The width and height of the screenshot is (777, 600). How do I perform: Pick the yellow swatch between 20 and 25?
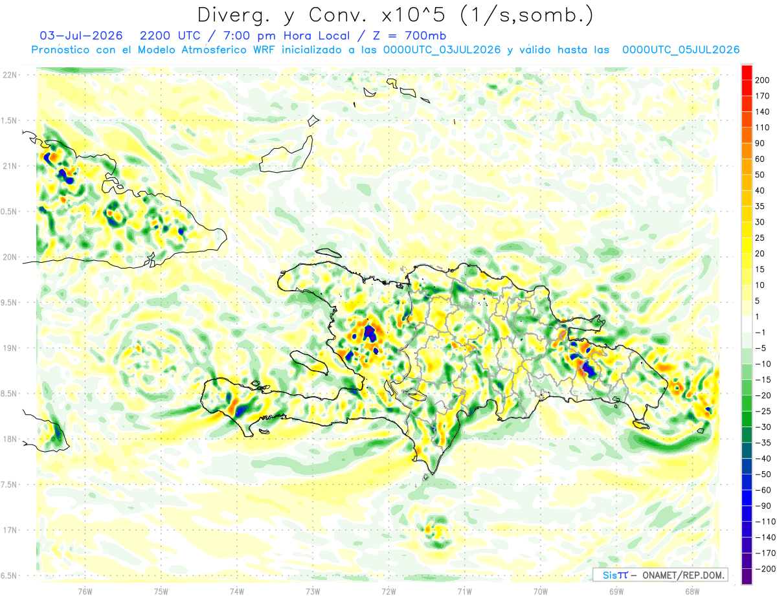[747, 246]
